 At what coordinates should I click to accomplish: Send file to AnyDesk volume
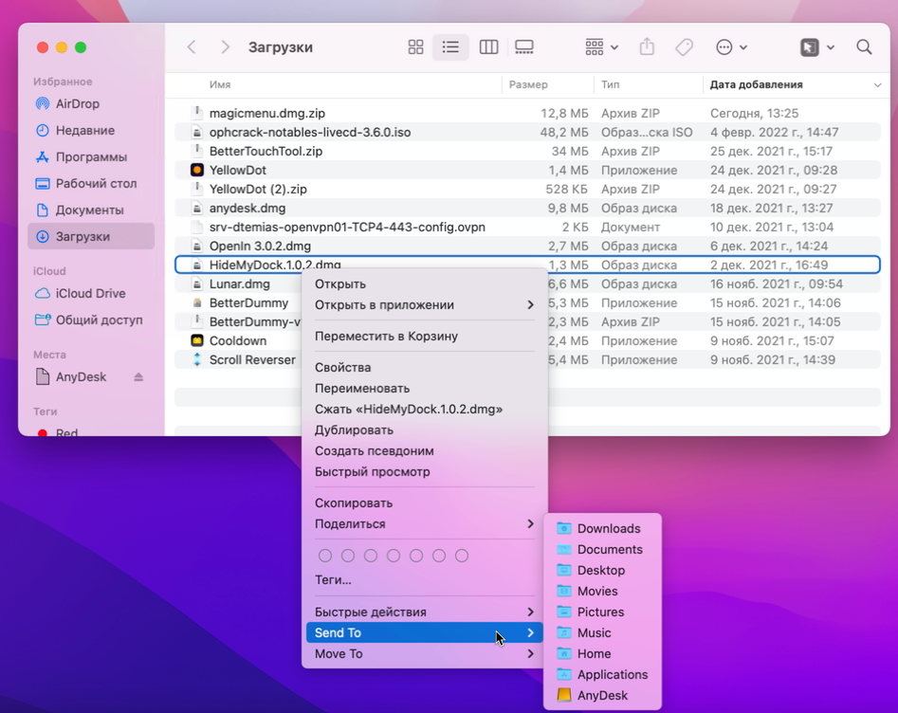tap(602, 695)
